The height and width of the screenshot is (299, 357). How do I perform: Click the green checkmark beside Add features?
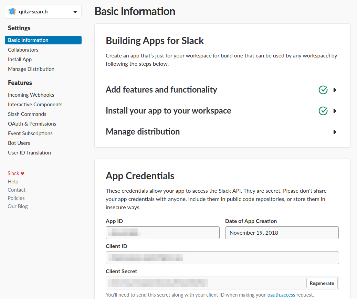pyautogui.click(x=323, y=90)
